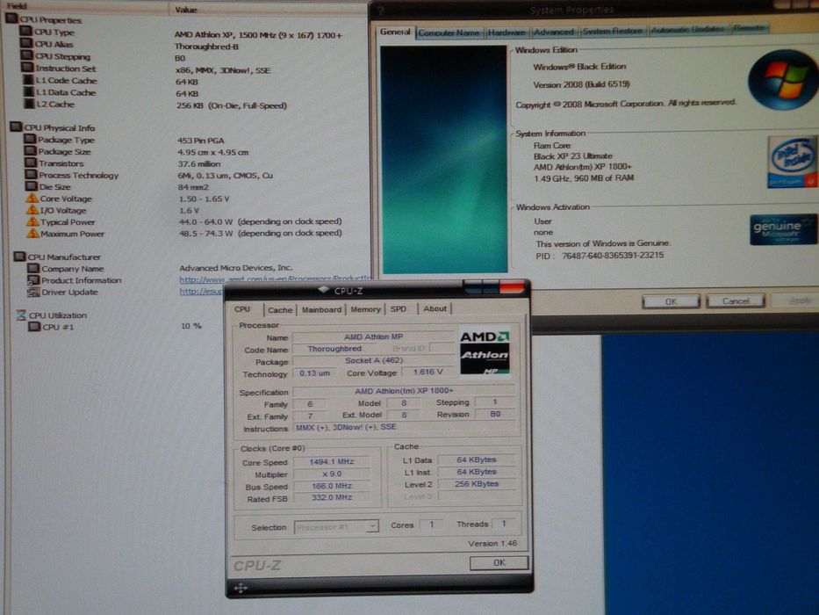Viewport: 819px width, 615px height.
Task: Click the Instruction Set row icon
Action: coord(28,68)
